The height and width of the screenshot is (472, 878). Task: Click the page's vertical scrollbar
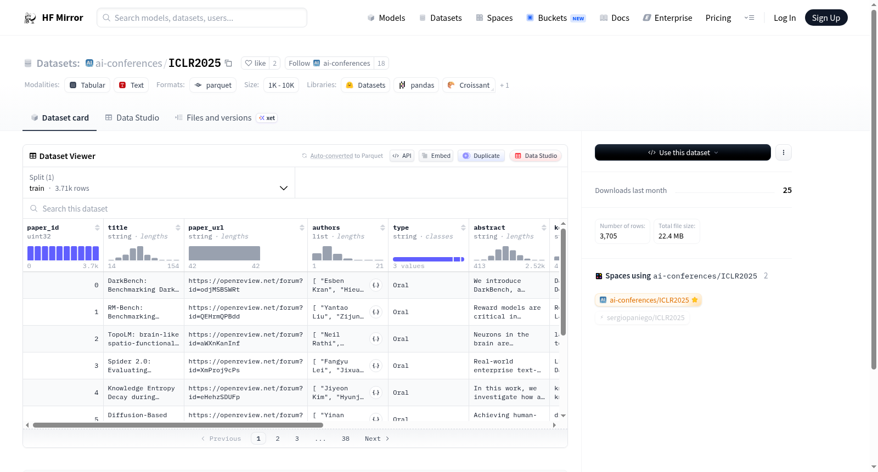874,189
